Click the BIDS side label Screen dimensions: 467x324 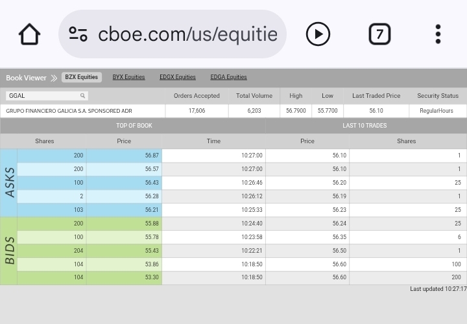[x=9, y=250]
